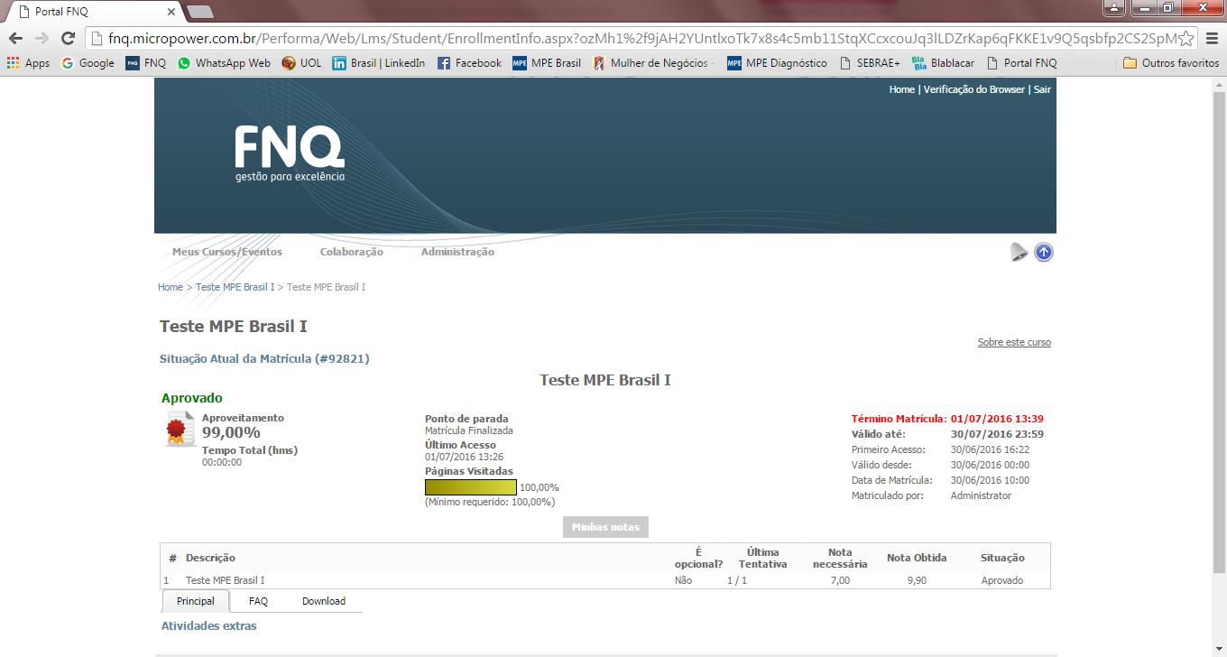The height and width of the screenshot is (657, 1227).
Task: Click the 99,00% Aproveitamento value
Action: (x=231, y=432)
